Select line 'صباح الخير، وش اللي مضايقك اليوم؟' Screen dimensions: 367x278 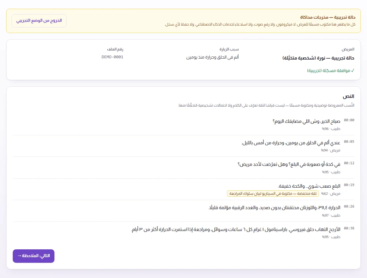pos(306,121)
